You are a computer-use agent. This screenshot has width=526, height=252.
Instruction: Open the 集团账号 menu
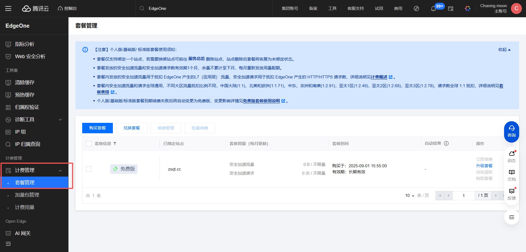[290, 9]
